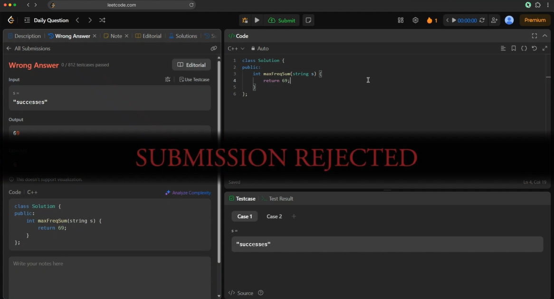The width and height of the screenshot is (554, 299).
Task: Open the debugger icon beside Run
Action: (245, 20)
